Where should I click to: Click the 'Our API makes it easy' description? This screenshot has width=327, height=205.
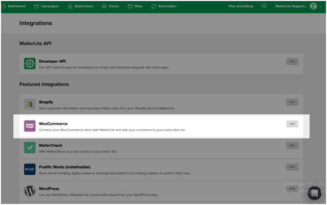tap(104, 67)
